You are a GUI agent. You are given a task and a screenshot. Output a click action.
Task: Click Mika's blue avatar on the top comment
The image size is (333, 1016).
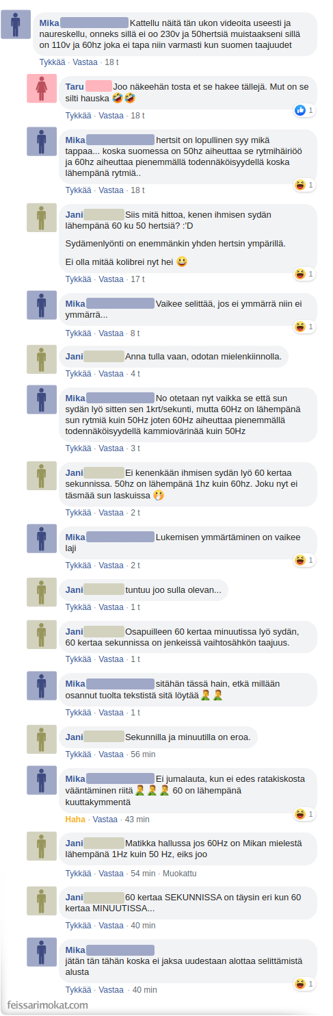click(16, 25)
